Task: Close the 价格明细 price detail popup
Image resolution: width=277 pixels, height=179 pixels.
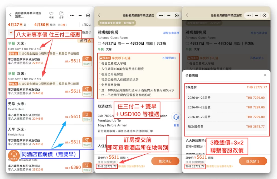Action: [x=265, y=75]
